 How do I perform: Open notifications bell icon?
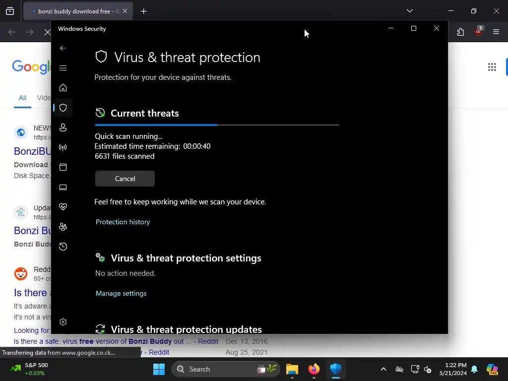click(x=474, y=369)
